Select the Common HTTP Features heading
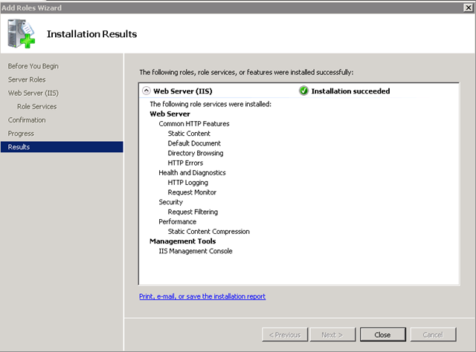 (x=193, y=124)
